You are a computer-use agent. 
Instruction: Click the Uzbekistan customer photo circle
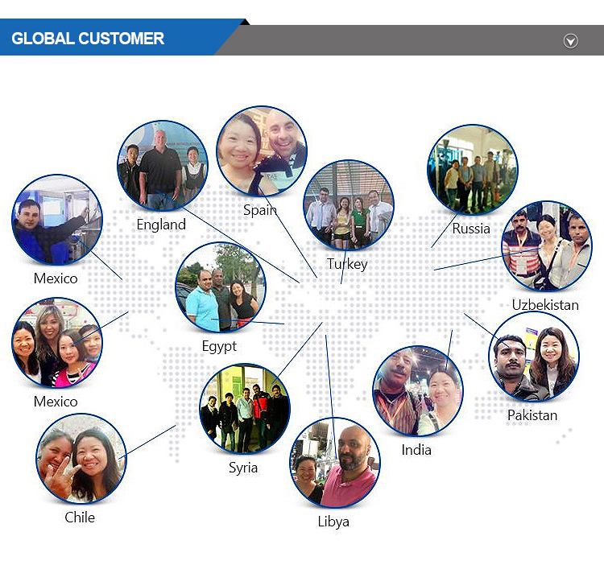coord(546,245)
